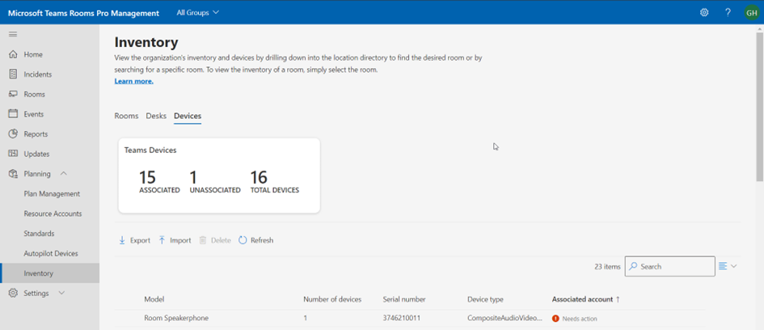Click the Rooms device icon
The width and height of the screenshot is (764, 330).
(x=13, y=94)
